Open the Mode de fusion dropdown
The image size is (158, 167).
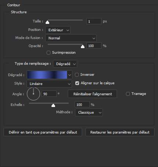[x=71, y=38]
